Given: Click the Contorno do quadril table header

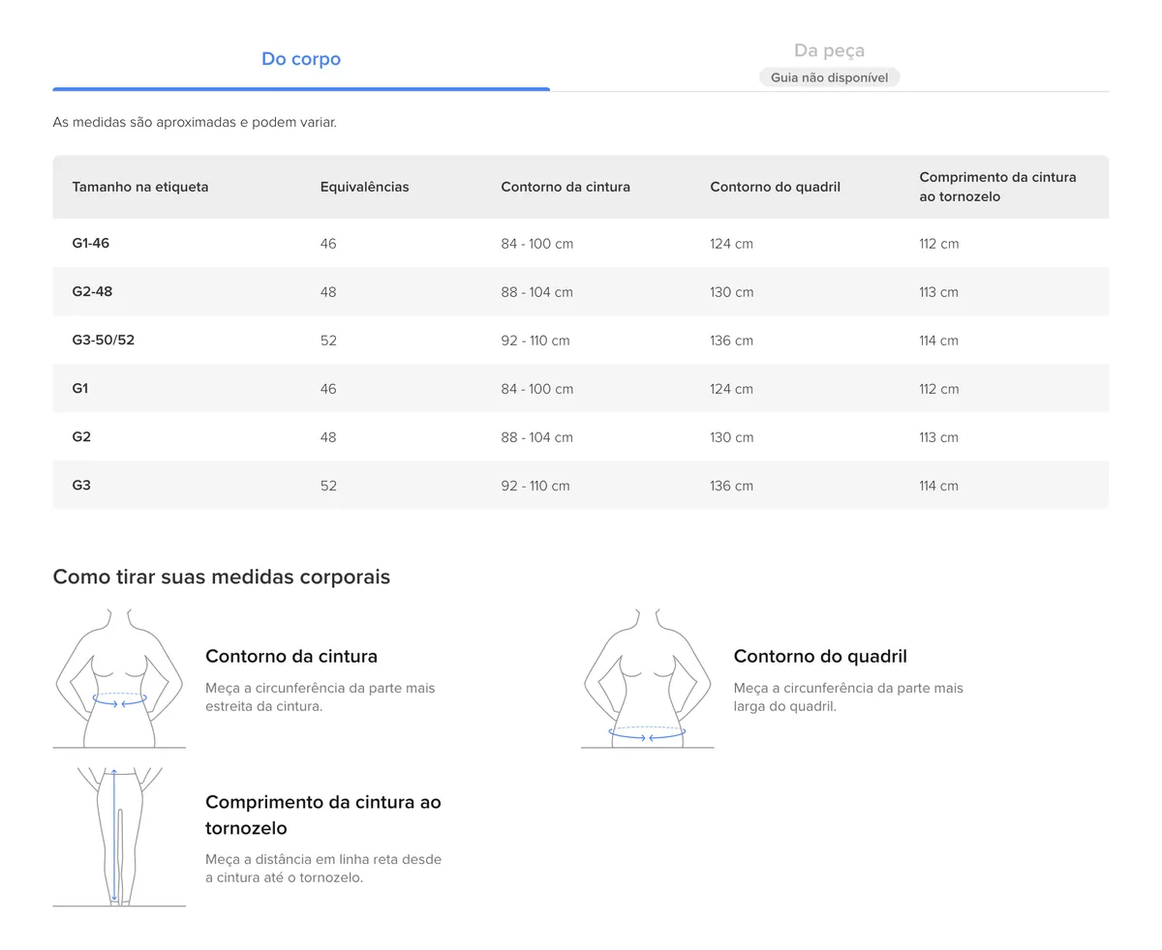Looking at the screenshot, I should pos(775,187).
